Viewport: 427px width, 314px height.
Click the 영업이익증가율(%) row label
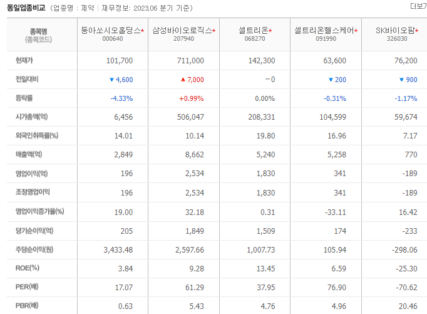pyautogui.click(x=40, y=211)
